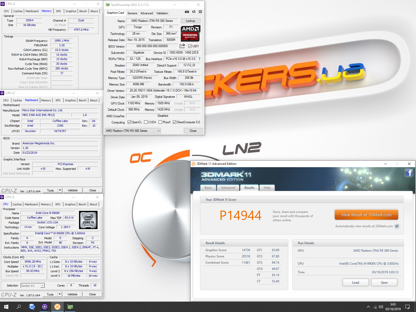The image size is (416, 312).
Task: Open Caches tab in bottom CPU-Z window
Action: (17, 204)
